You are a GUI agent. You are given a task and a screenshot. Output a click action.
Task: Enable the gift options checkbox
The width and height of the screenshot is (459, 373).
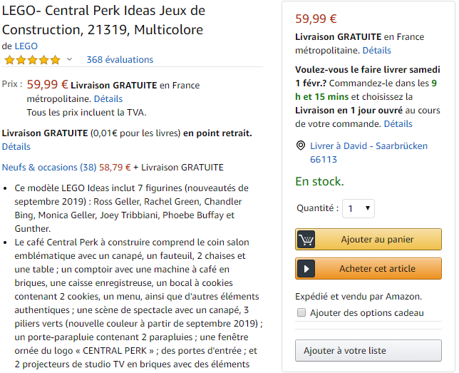[x=301, y=312]
